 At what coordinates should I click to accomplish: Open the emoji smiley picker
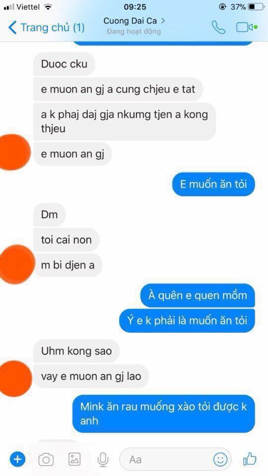[x=220, y=459]
